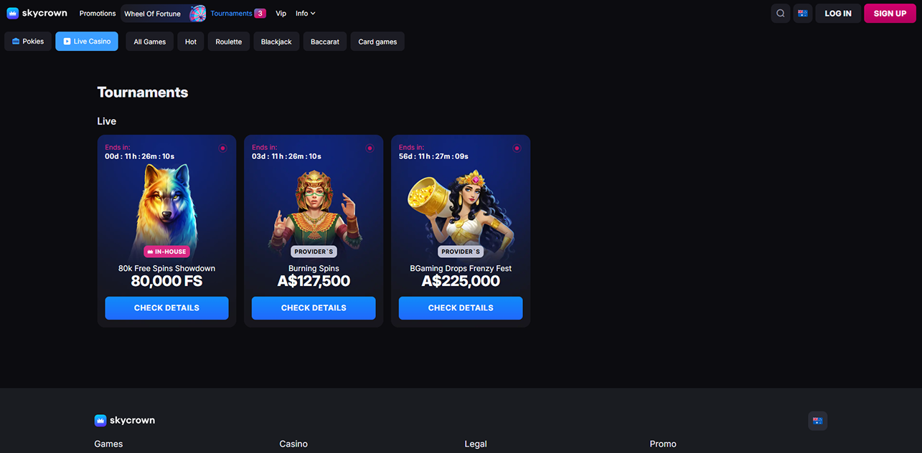Click the skycrown logo in header
Viewport: 922px width, 453px height.
[37, 13]
